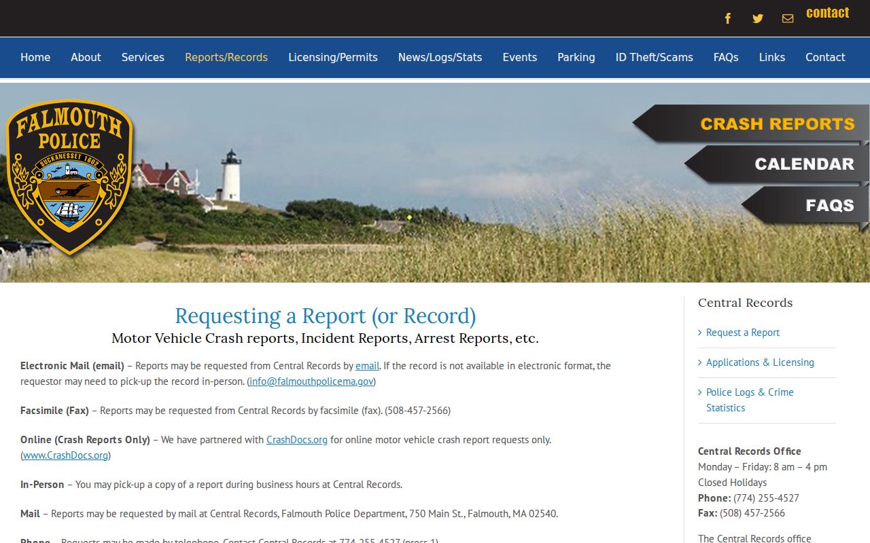The width and height of the screenshot is (870, 543).
Task: Click the phone number (774) 255-4527
Action: pos(766,498)
